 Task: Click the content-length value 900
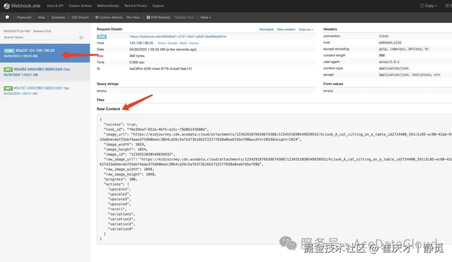382,55
